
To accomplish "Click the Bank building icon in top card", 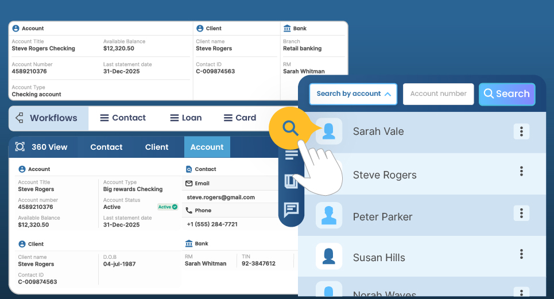I will (x=287, y=28).
